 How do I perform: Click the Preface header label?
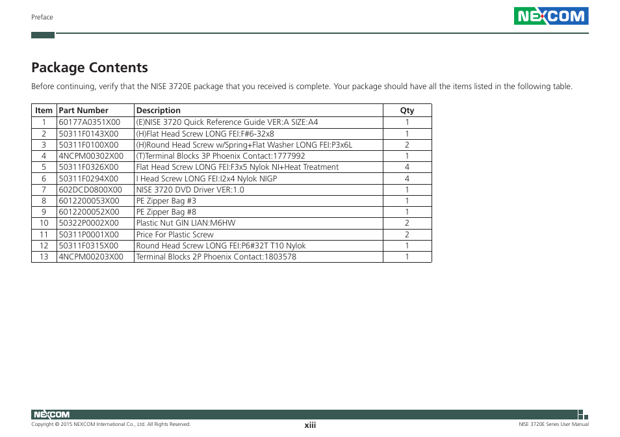coord(42,17)
